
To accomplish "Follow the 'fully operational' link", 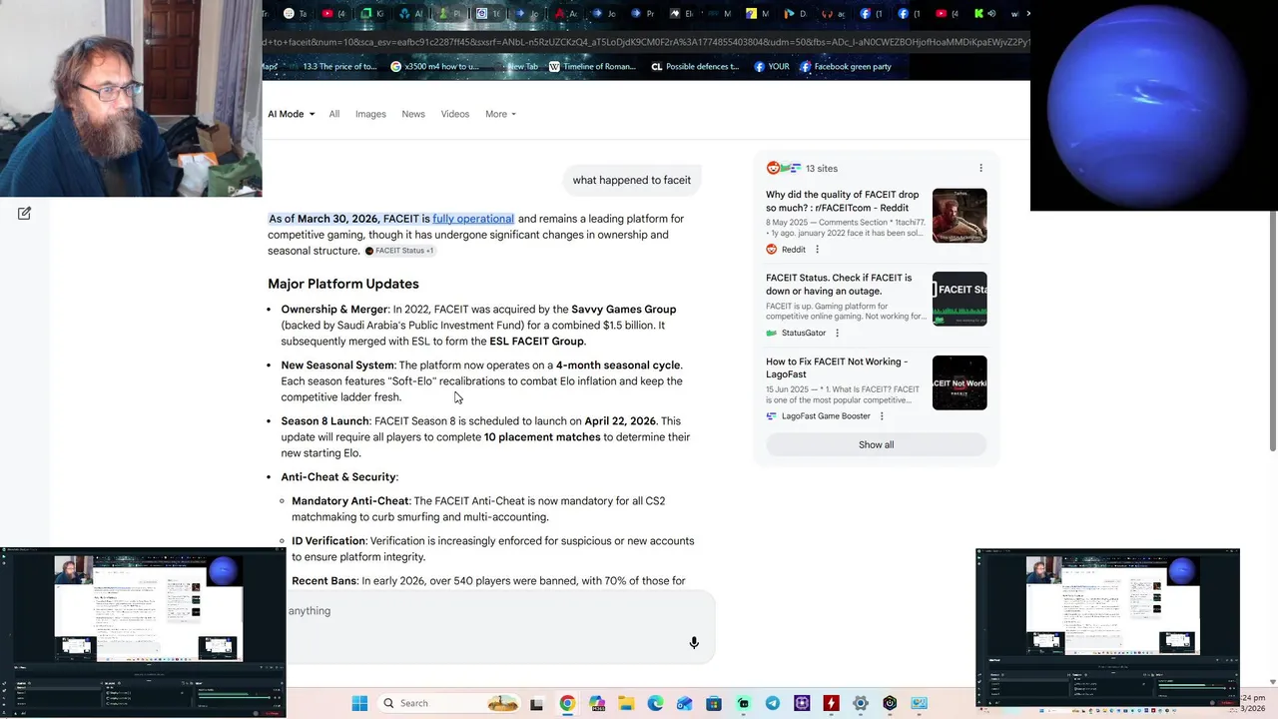I will 473,219.
